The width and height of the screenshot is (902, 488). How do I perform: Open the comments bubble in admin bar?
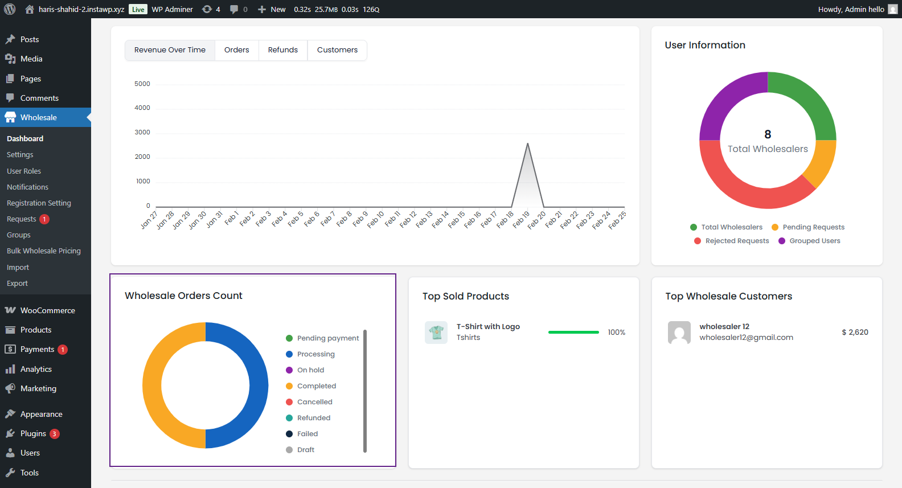234,9
